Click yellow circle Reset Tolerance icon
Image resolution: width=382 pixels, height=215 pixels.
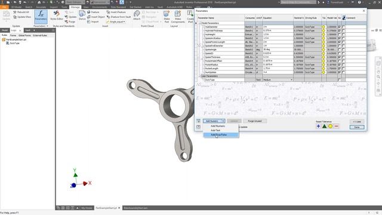(330, 126)
